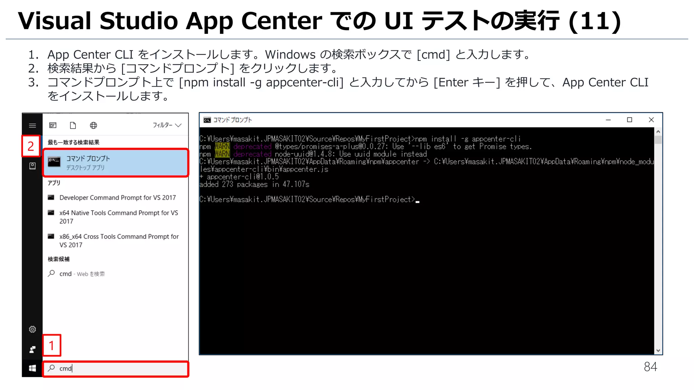
Task: Select the Web globe filter icon
Action: (94, 125)
